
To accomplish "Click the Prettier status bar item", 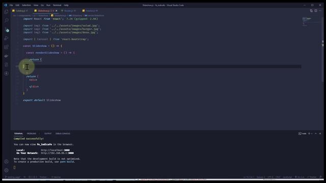I will 312,177.
